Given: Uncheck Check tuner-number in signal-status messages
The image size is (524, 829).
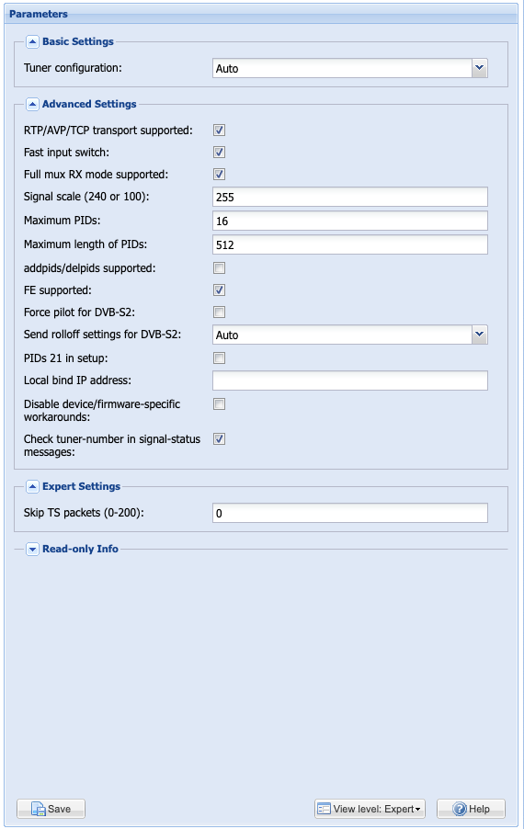Looking at the screenshot, I should [219, 438].
